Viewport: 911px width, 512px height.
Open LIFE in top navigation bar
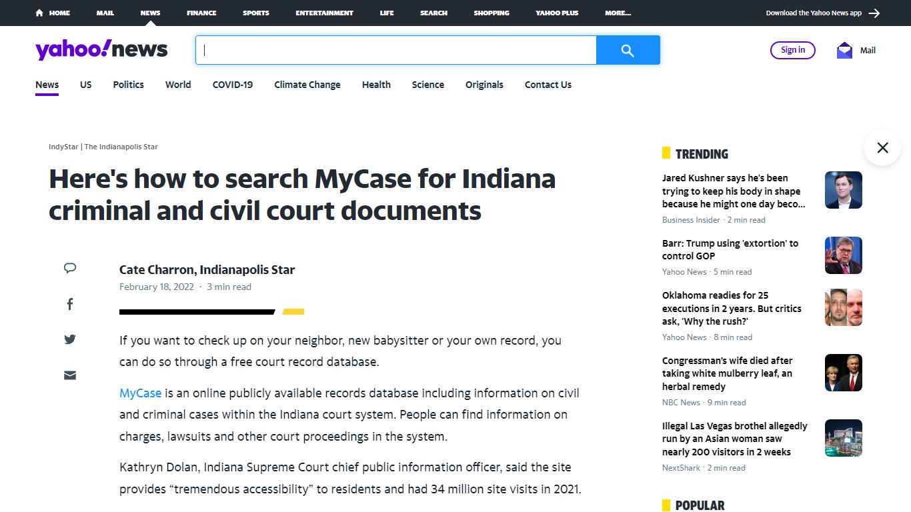(x=387, y=13)
